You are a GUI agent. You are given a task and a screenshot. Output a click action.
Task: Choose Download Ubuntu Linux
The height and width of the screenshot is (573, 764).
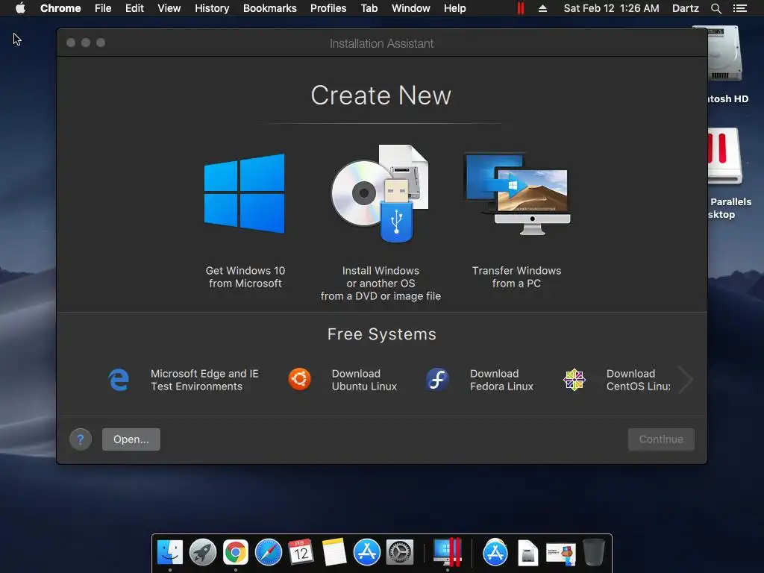[364, 380]
